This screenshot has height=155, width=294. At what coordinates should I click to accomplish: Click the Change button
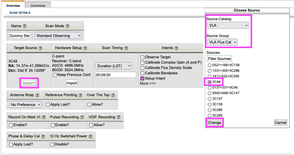[214, 122]
